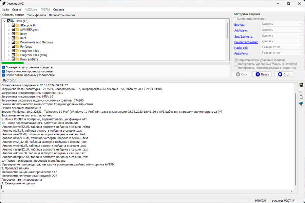The height and width of the screenshot is (203, 305).
Task: Switch to 'Параметры поиска' tab
Action: [62, 15]
